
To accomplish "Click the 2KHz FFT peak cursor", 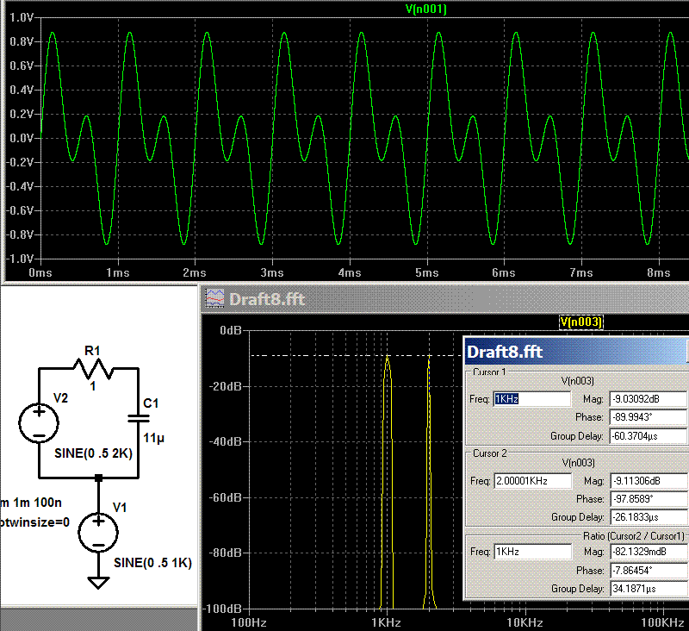I will tap(429, 356).
